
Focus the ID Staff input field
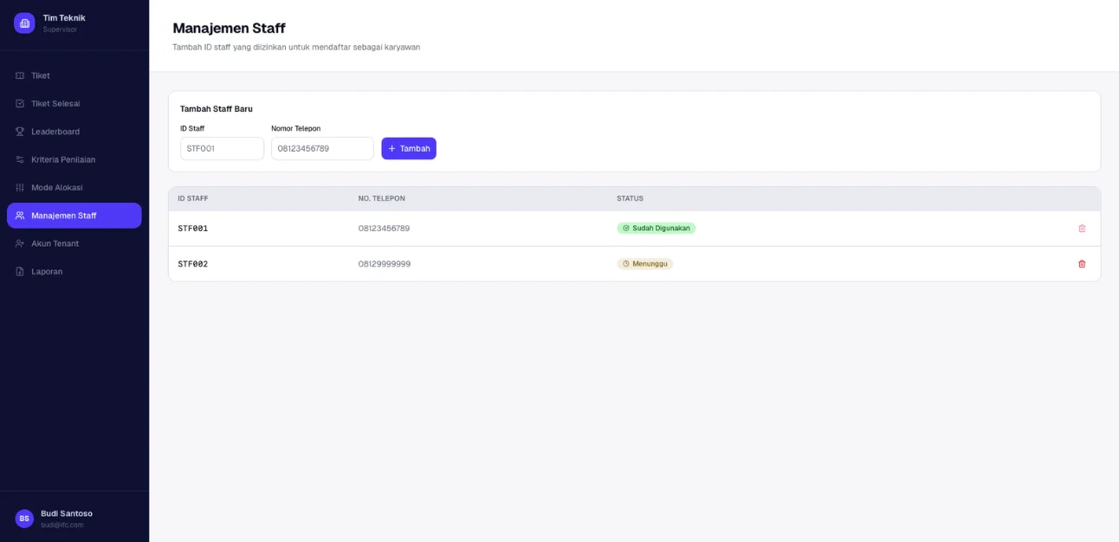[x=222, y=149]
